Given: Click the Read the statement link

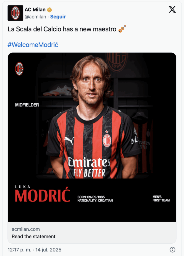Looking at the screenshot, I should (33, 236).
